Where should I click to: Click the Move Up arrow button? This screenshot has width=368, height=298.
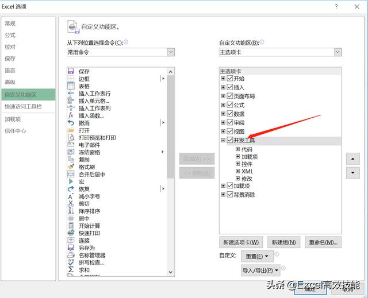coord(352,159)
